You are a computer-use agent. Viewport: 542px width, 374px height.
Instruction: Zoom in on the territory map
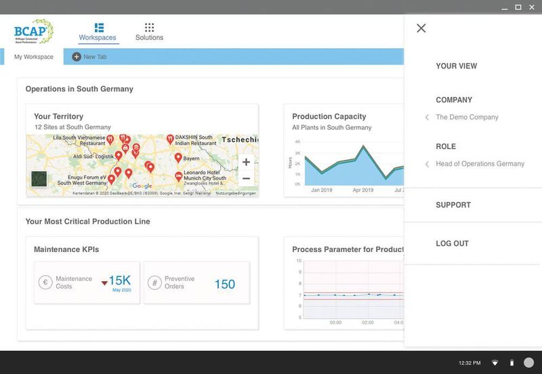click(246, 162)
